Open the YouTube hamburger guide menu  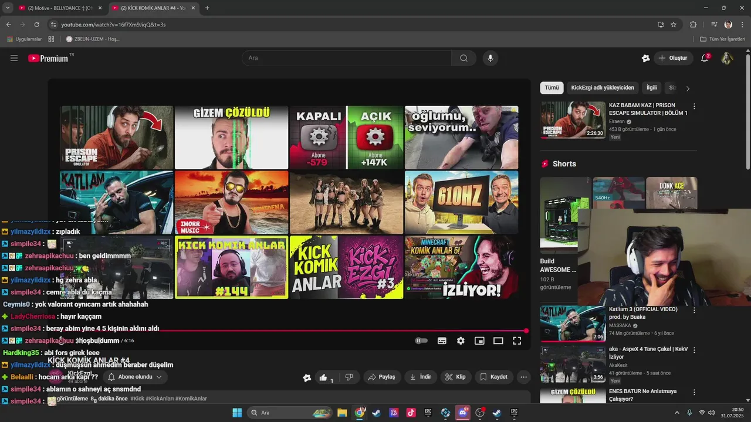(x=14, y=58)
